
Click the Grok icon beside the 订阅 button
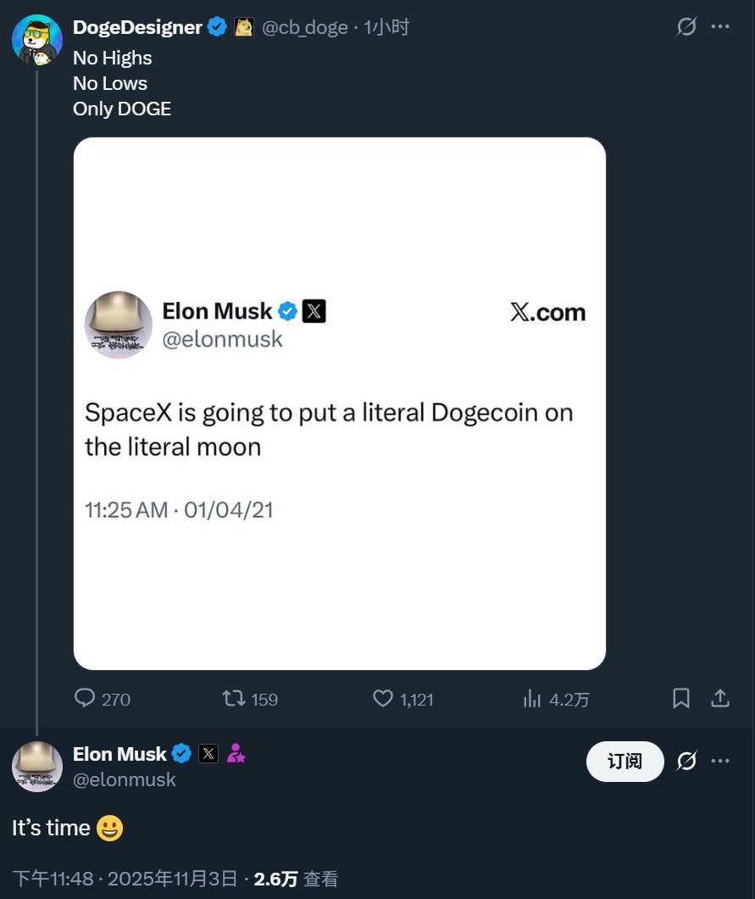click(x=686, y=762)
